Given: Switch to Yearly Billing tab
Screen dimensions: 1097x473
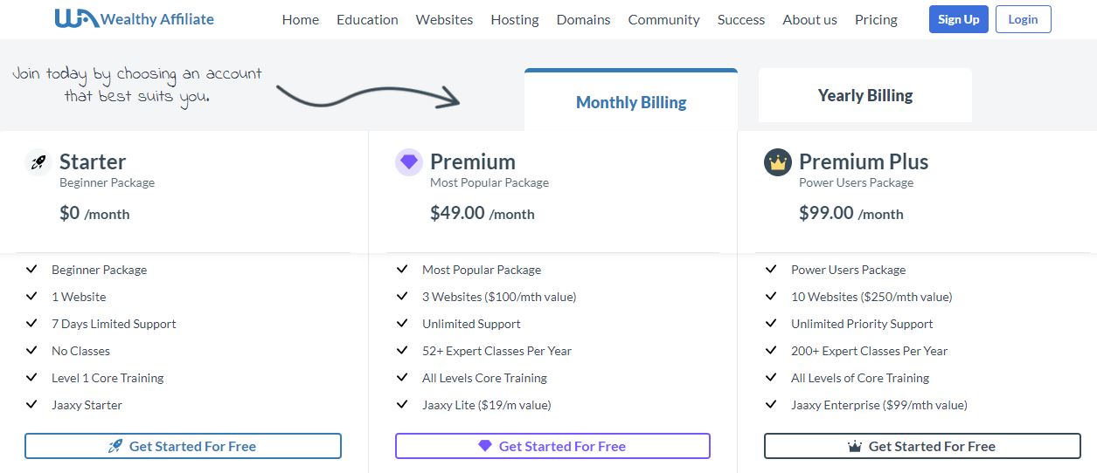Looking at the screenshot, I should tap(865, 95).
